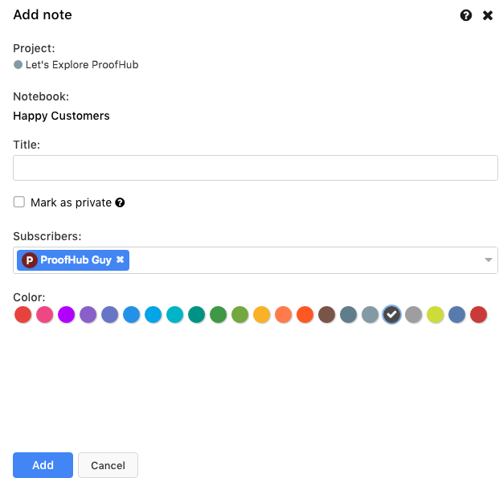Expand the Subscribers dropdown arrow
The image size is (503, 478).
(x=489, y=259)
